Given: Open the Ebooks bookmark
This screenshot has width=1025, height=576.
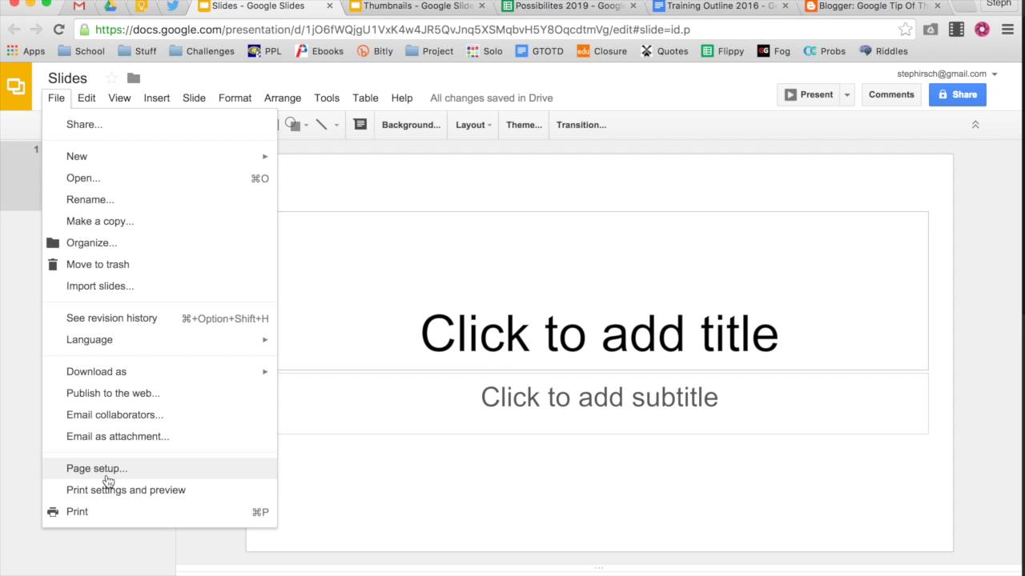Looking at the screenshot, I should 320,51.
